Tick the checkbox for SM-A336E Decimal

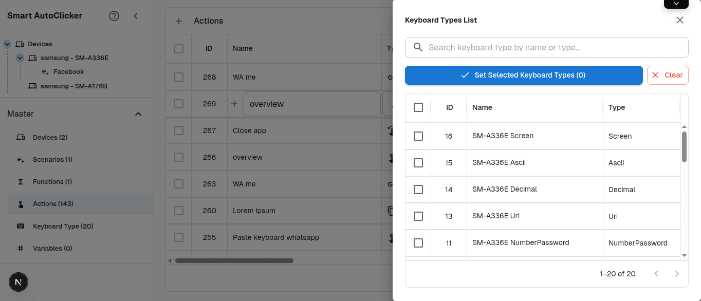[418, 190]
